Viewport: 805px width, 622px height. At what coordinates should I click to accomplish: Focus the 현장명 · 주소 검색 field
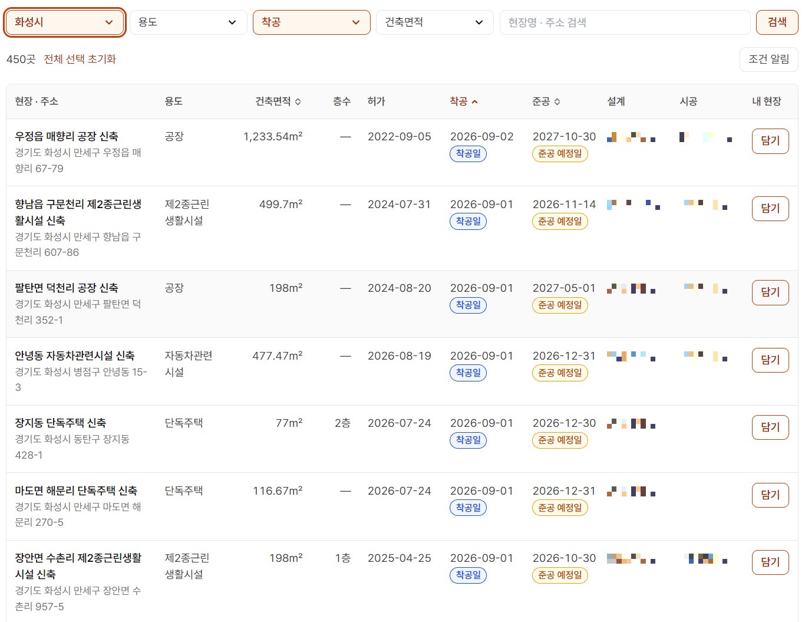625,22
